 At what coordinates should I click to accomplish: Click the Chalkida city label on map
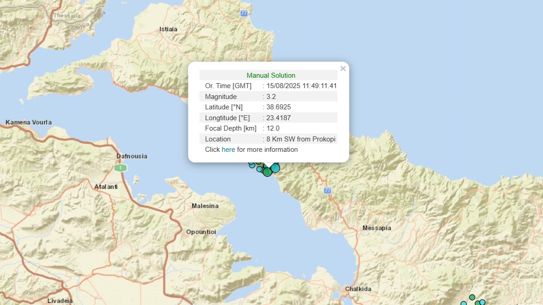tap(358, 289)
